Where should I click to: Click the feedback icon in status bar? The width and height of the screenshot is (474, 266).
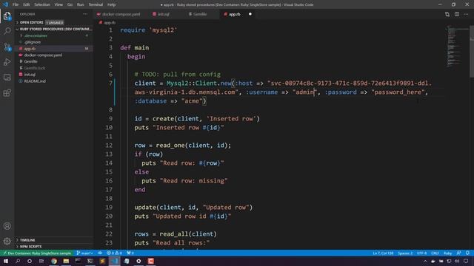tap(459, 253)
